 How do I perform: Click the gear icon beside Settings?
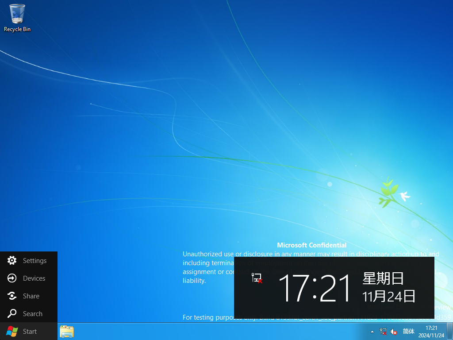point(12,260)
